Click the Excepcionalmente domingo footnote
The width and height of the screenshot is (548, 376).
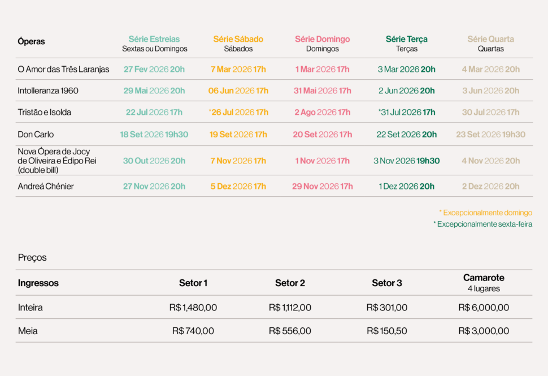click(x=485, y=213)
